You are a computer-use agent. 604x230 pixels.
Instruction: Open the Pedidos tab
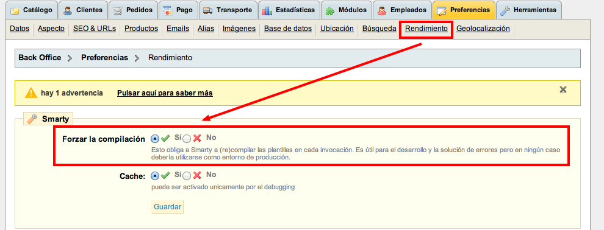click(x=133, y=10)
